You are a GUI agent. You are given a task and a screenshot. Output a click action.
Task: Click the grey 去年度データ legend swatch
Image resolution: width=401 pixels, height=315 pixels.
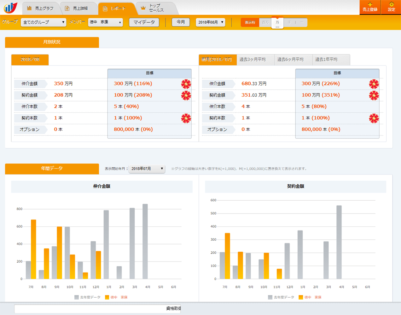pyautogui.click(x=77, y=297)
